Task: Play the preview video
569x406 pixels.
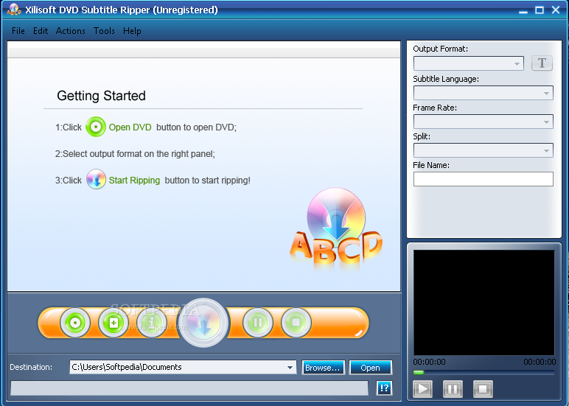Action: (x=423, y=389)
